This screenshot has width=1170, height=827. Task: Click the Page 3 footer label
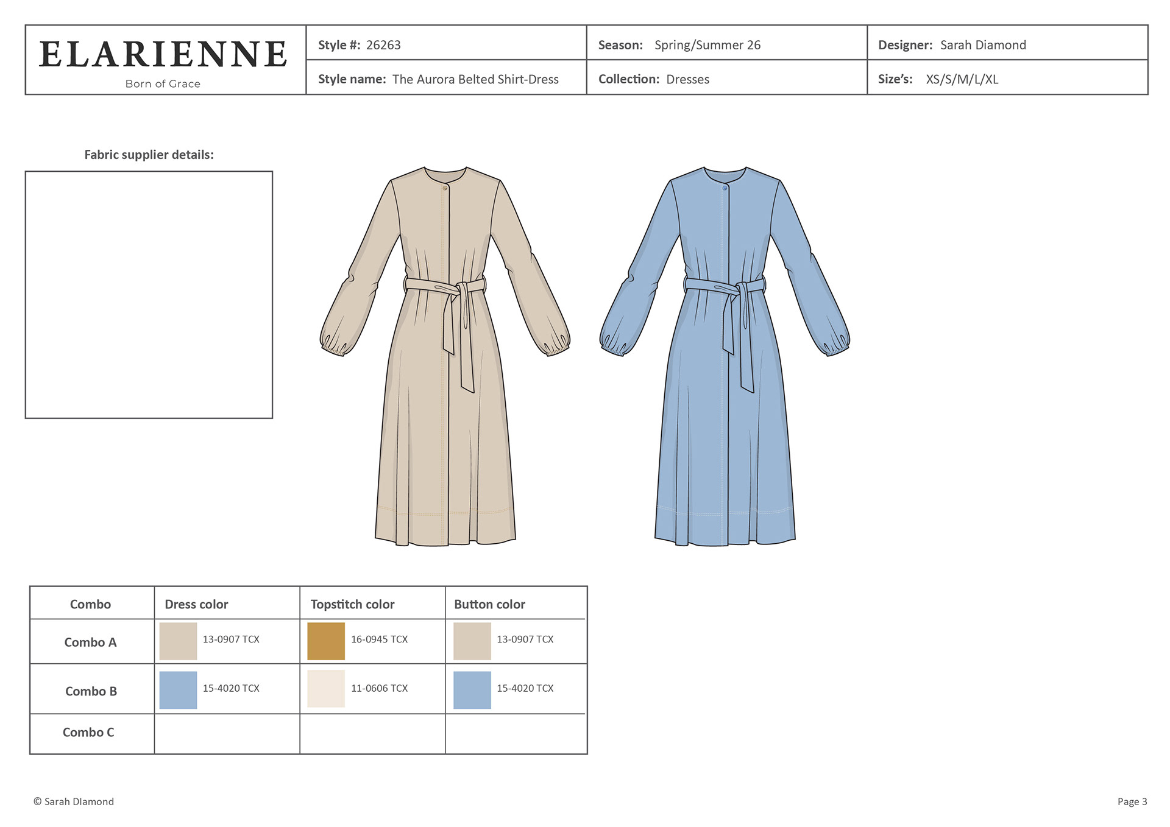pos(1132,801)
